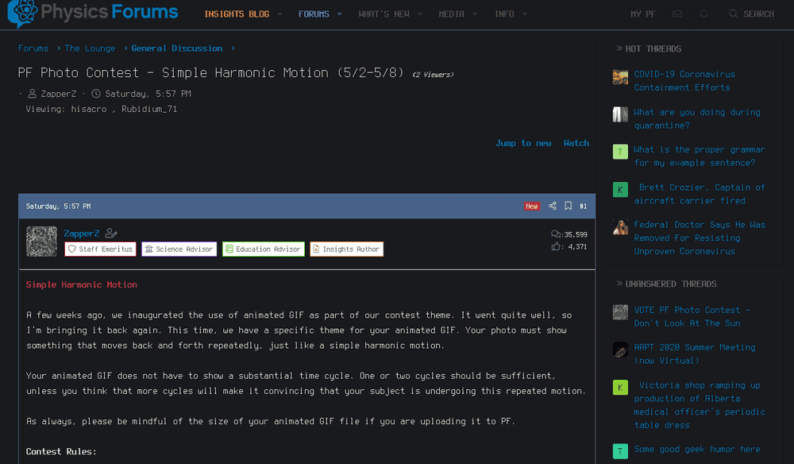Click Staff Emeritus badge

(x=100, y=249)
